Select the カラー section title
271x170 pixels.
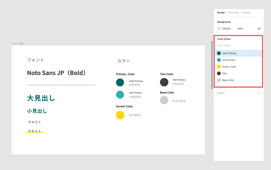(123, 61)
